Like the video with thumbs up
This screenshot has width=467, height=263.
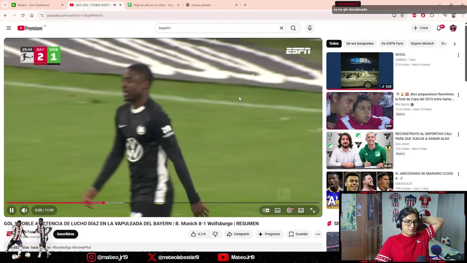pyautogui.click(x=198, y=234)
